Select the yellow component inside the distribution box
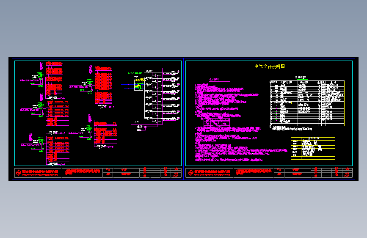Screen dimensions: 367x238 point(138,86)
